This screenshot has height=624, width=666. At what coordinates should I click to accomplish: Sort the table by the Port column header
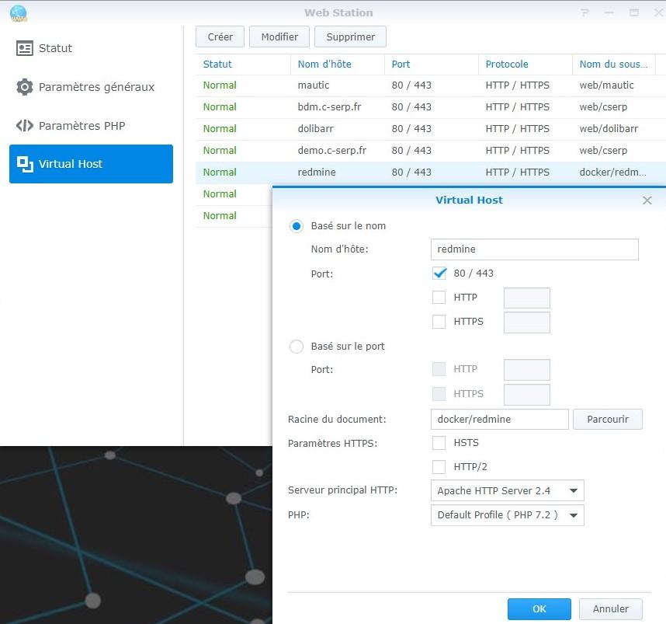tap(401, 64)
